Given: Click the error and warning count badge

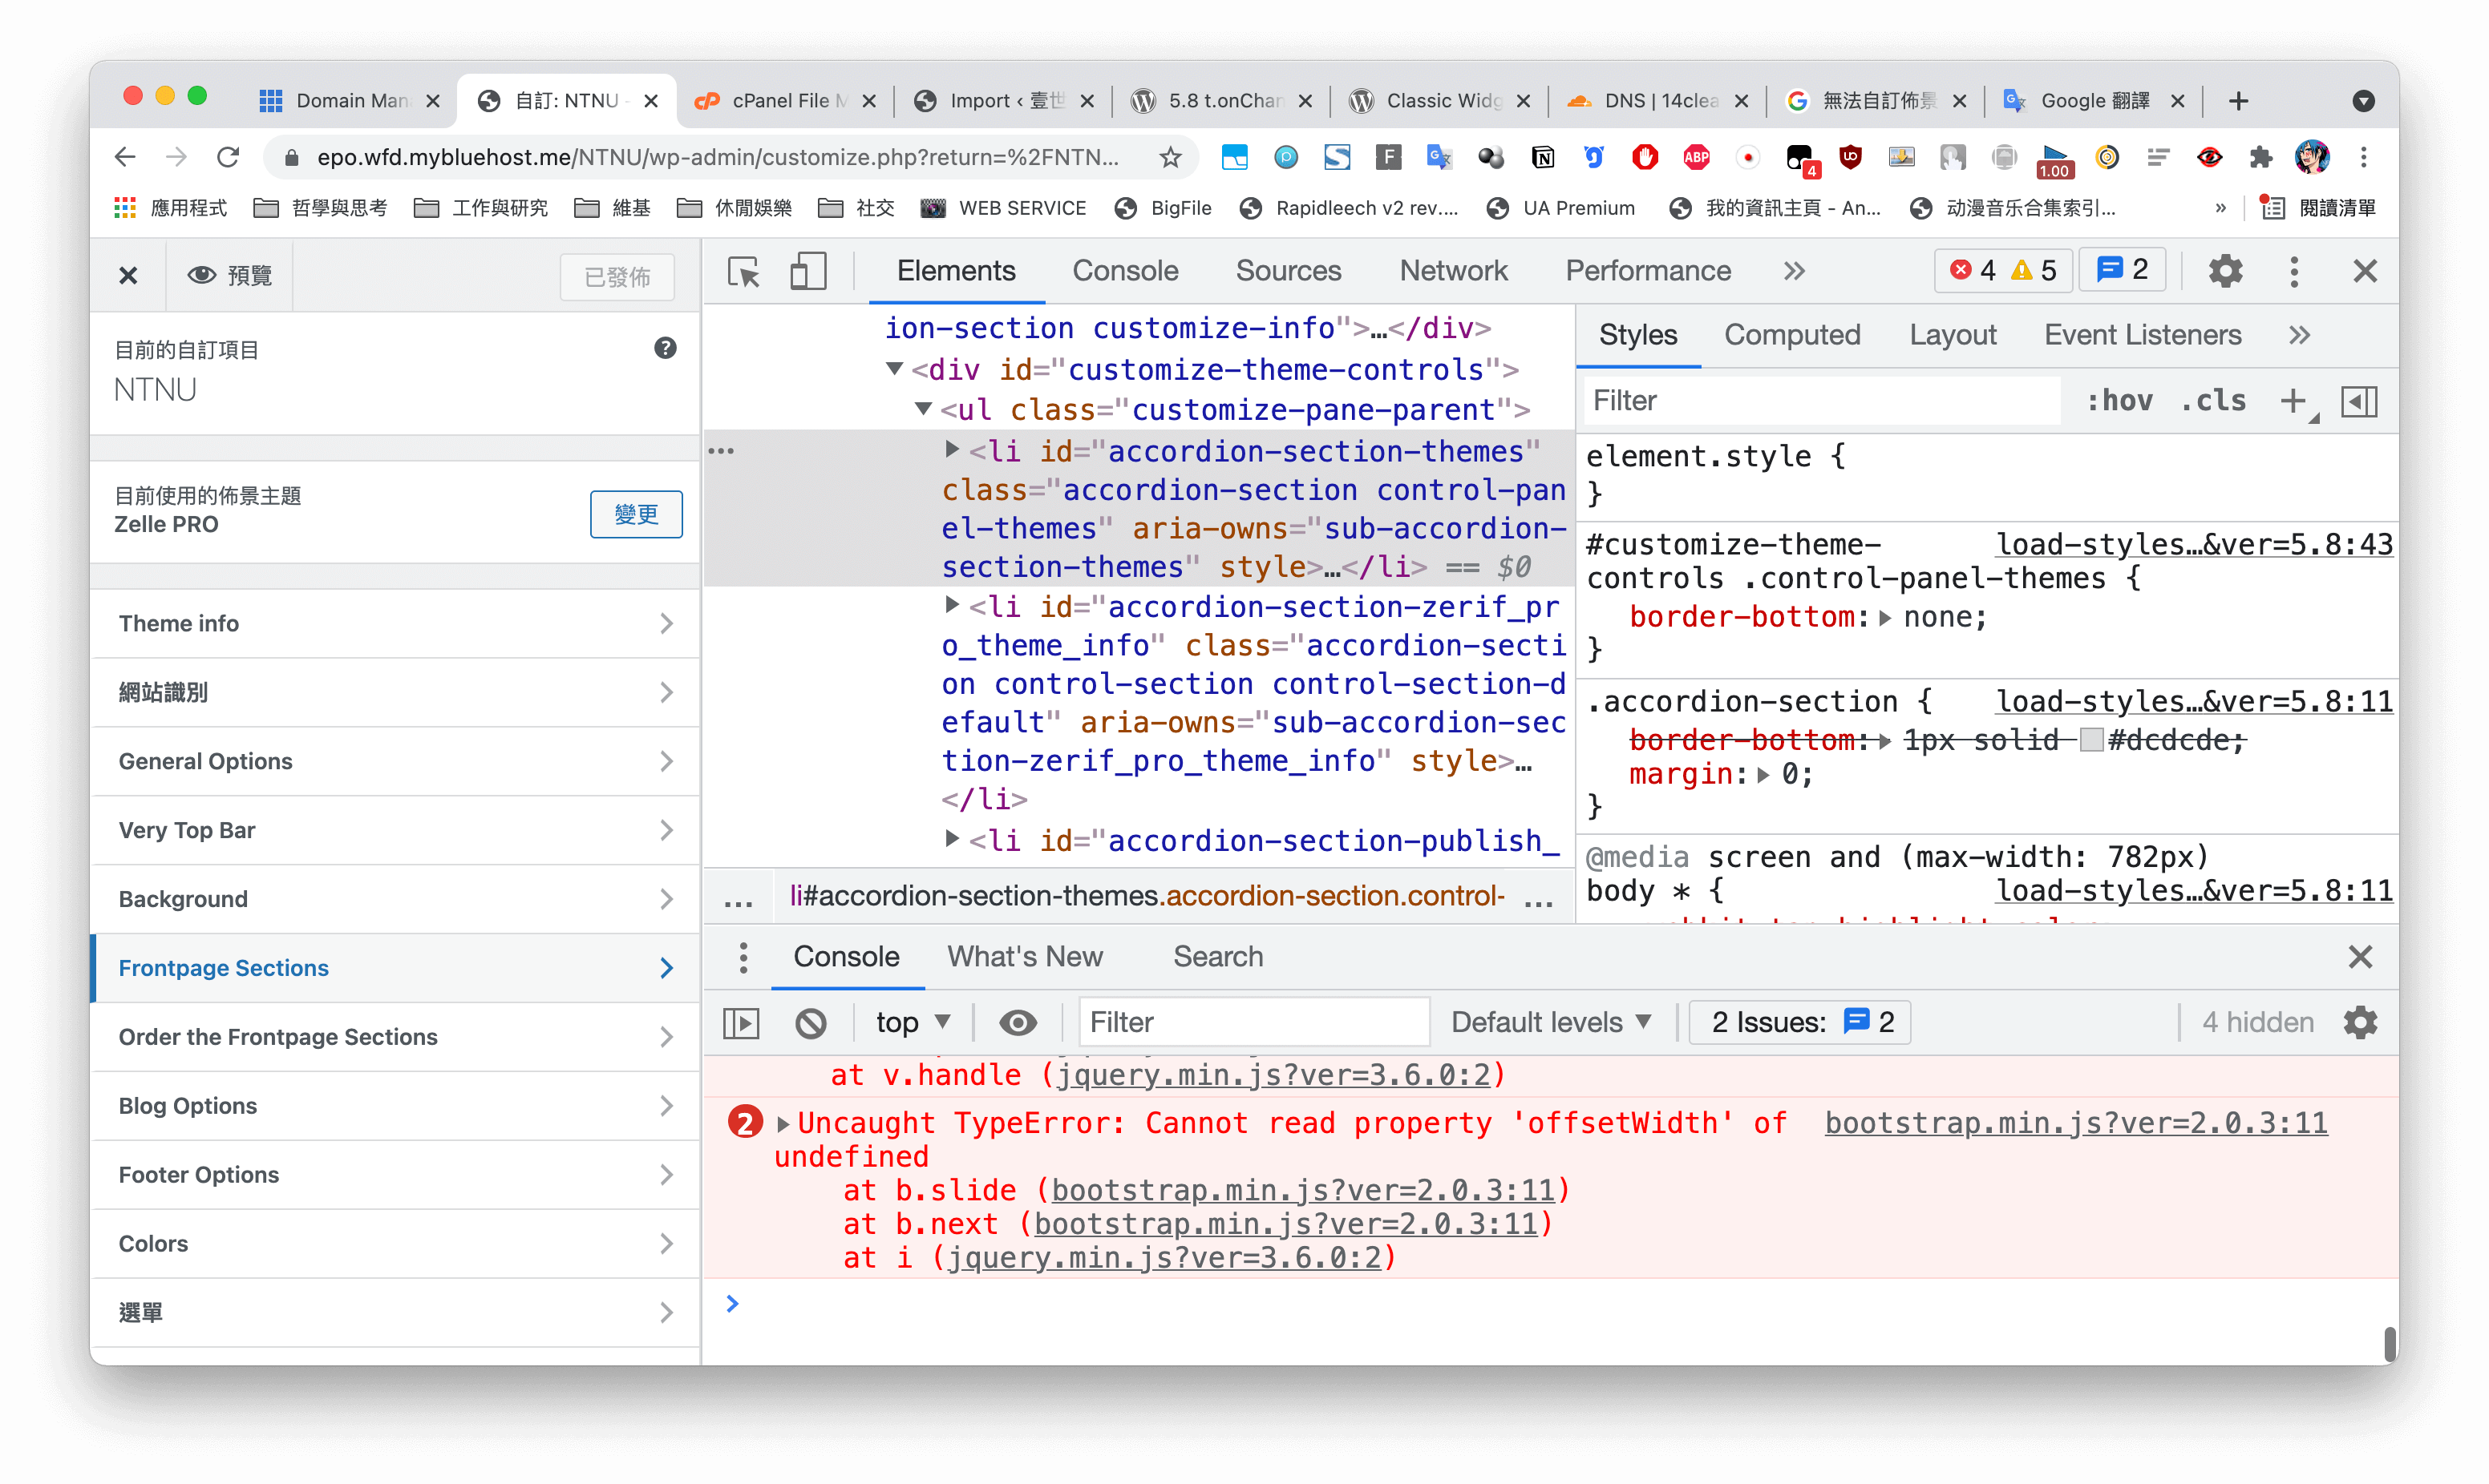Looking at the screenshot, I should click(x=2005, y=271).
